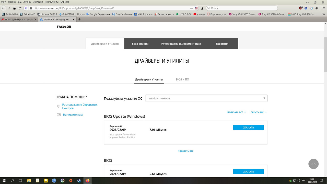Image resolution: width=327 pixels, height=184 pixels.
Task: Switch to 'Поиск драйверов' browser tab
Action: point(19,19)
